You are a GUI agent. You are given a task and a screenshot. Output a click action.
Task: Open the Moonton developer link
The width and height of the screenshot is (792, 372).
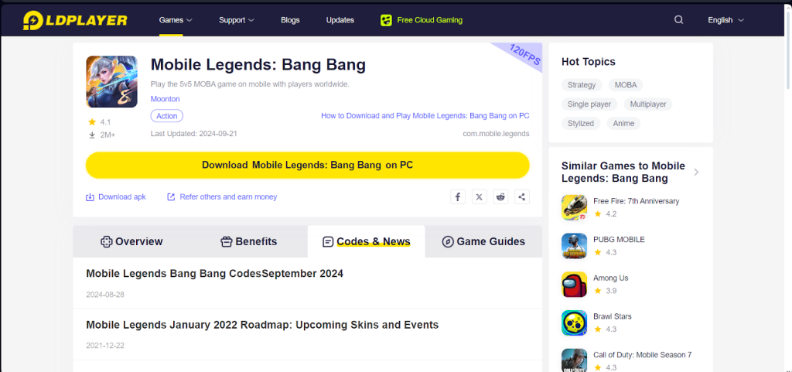(x=166, y=99)
